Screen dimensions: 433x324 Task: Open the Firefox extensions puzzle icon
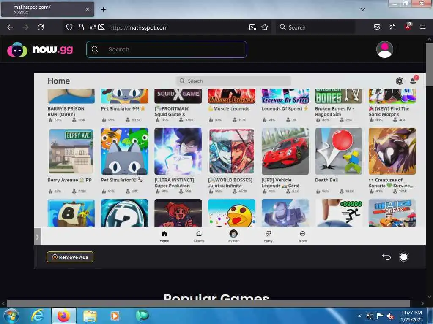tap(392, 27)
